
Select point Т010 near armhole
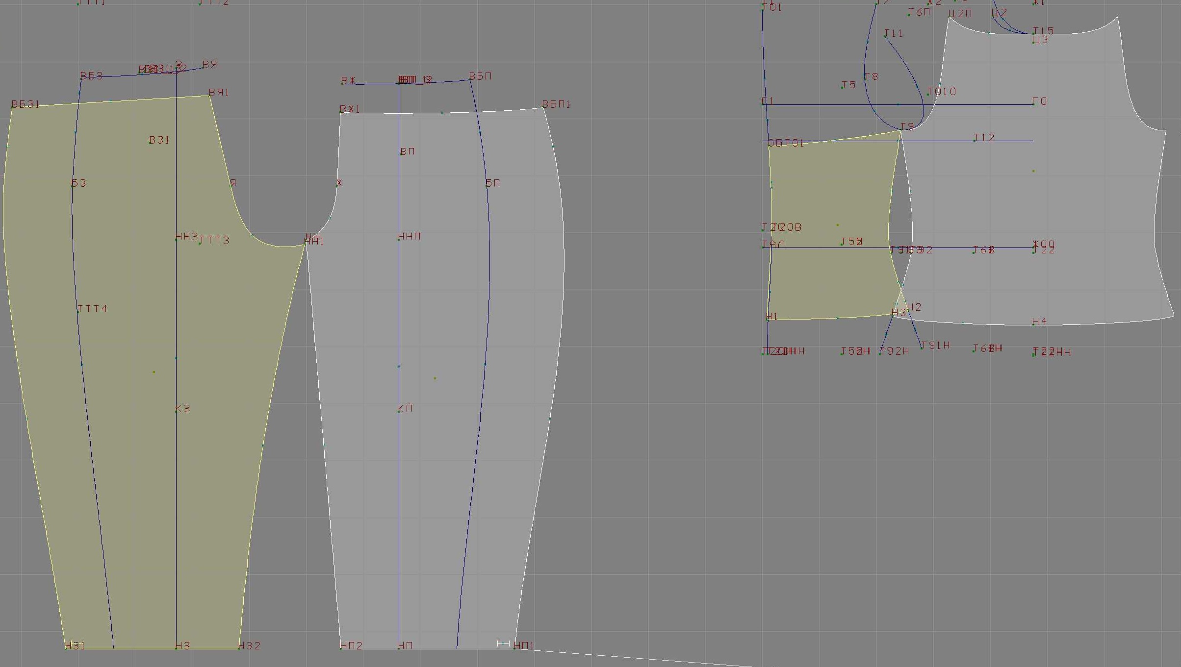pos(928,95)
